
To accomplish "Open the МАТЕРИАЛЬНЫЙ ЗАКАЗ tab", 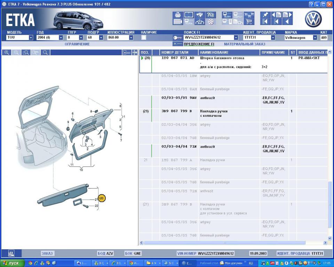I will coord(245,44).
